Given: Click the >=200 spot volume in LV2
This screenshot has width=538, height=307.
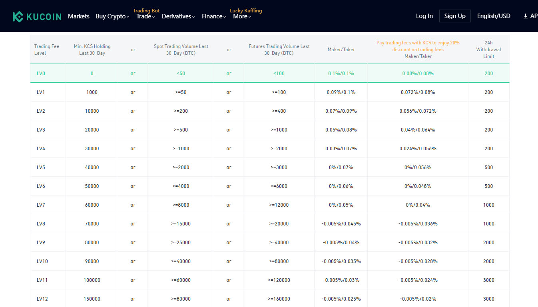Looking at the screenshot, I should 181,111.
